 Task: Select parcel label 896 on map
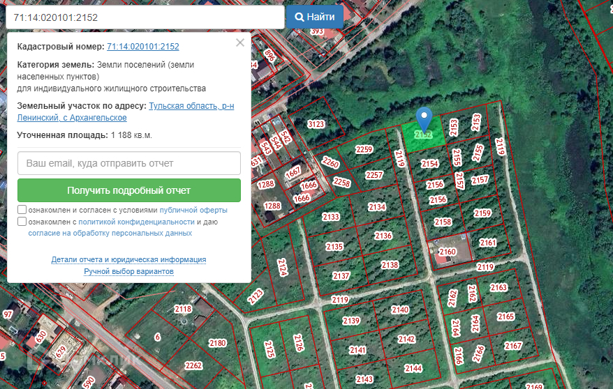click(x=269, y=55)
